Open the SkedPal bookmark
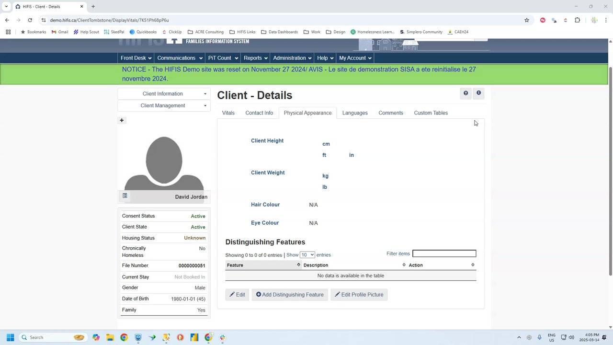This screenshot has height=345, width=613. pos(114,32)
